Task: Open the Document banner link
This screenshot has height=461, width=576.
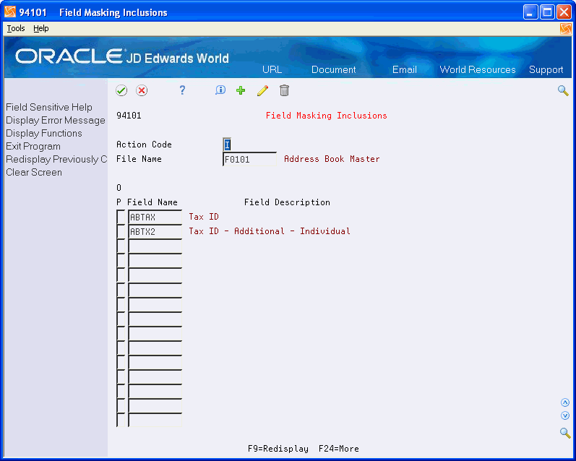Action: point(334,69)
